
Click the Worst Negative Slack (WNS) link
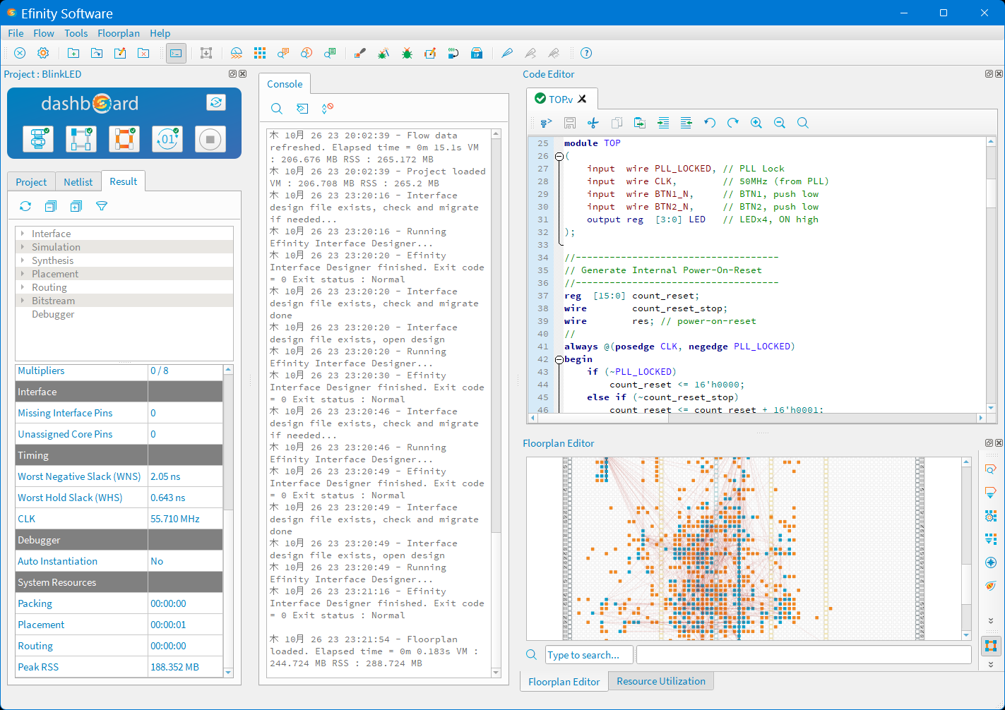coord(79,476)
